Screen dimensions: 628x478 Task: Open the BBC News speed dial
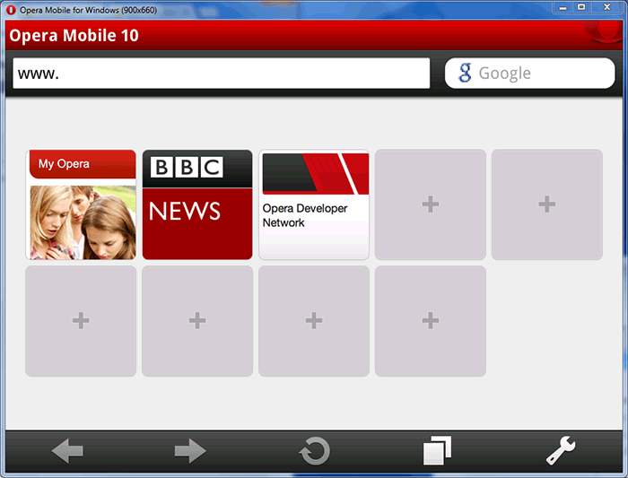coord(197,204)
